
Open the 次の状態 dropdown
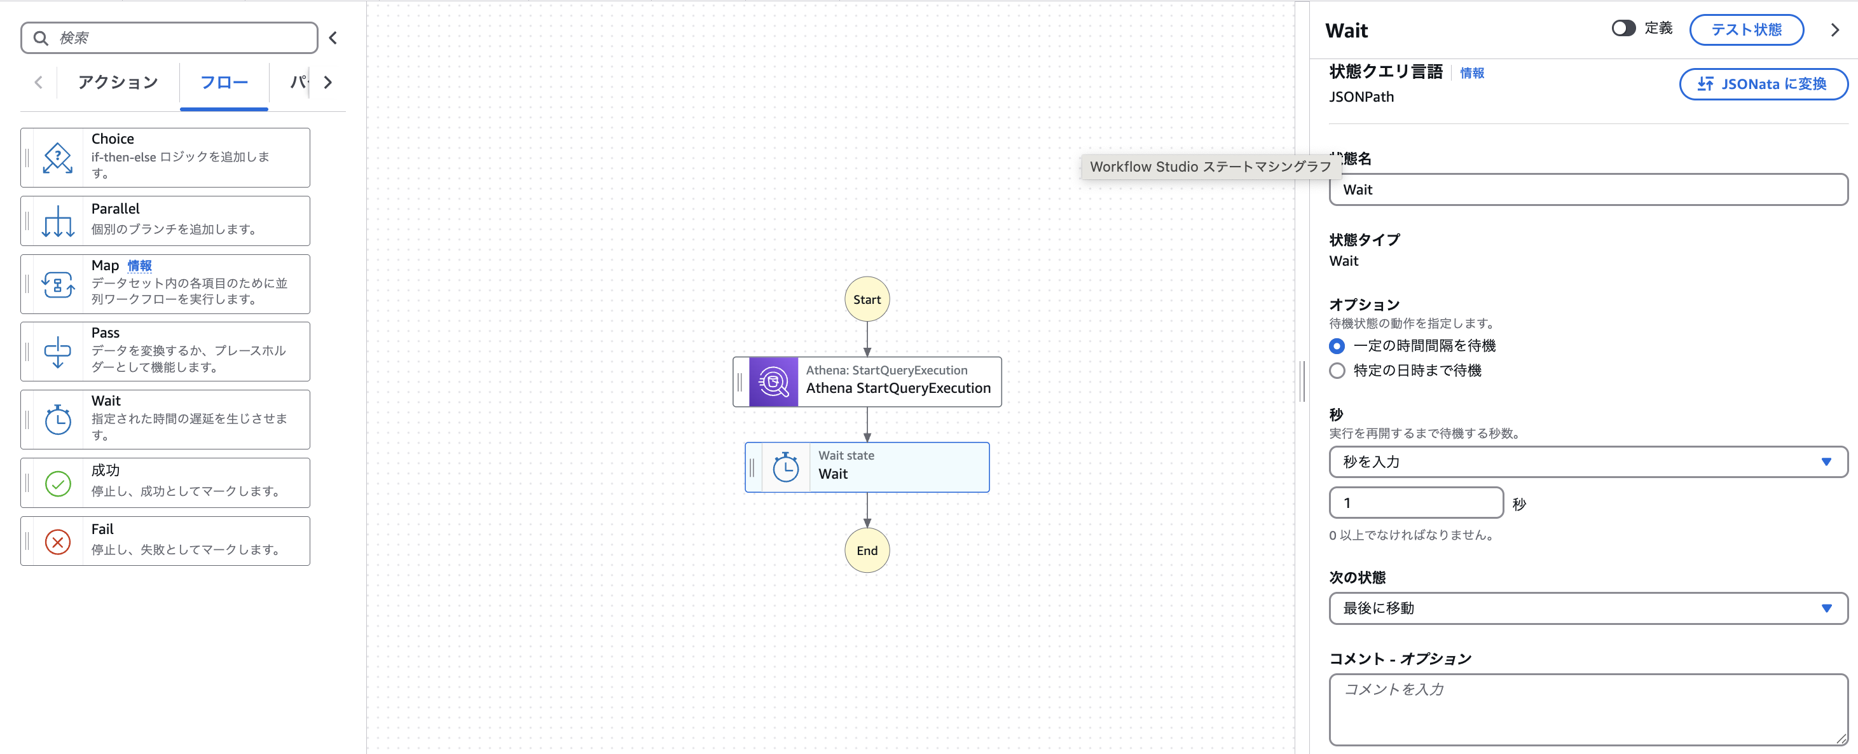coord(1586,608)
